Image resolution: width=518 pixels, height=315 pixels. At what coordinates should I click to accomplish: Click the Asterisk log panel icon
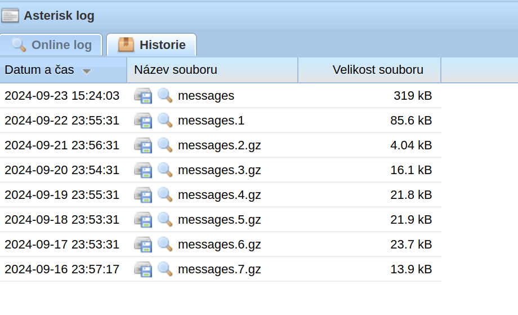(x=10, y=16)
